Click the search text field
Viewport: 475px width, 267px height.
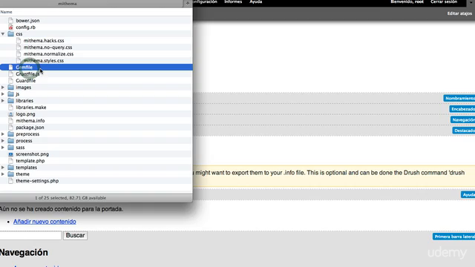click(x=30, y=235)
